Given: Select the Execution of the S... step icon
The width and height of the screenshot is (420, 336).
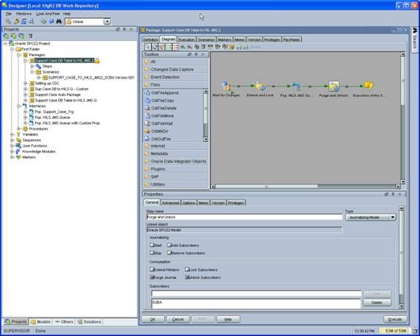Looking at the screenshot, I should click(x=369, y=86).
